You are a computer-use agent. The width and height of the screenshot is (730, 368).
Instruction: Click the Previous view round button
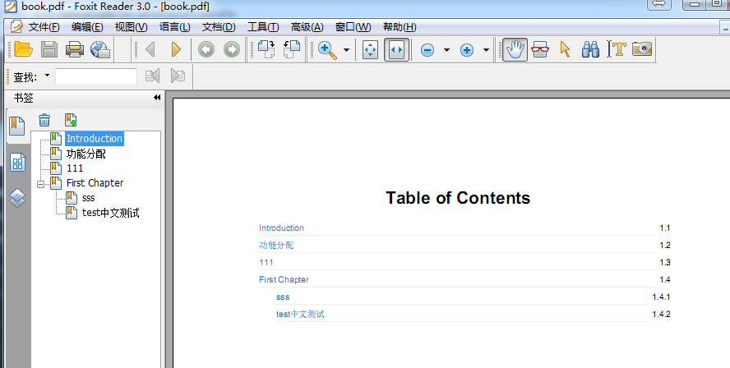tap(206, 49)
